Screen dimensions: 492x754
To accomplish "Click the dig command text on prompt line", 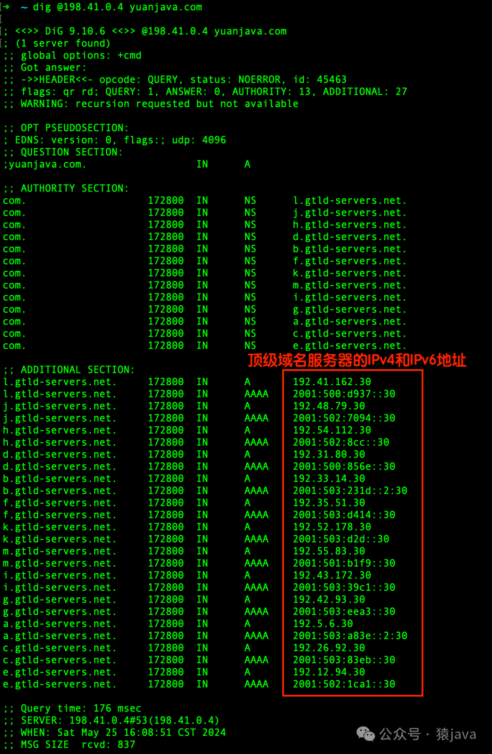I will [117, 7].
